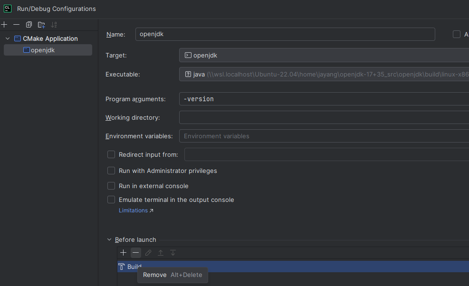Click the openjdk configuration icon in the tree
This screenshot has width=469, height=286.
[x=27, y=50]
